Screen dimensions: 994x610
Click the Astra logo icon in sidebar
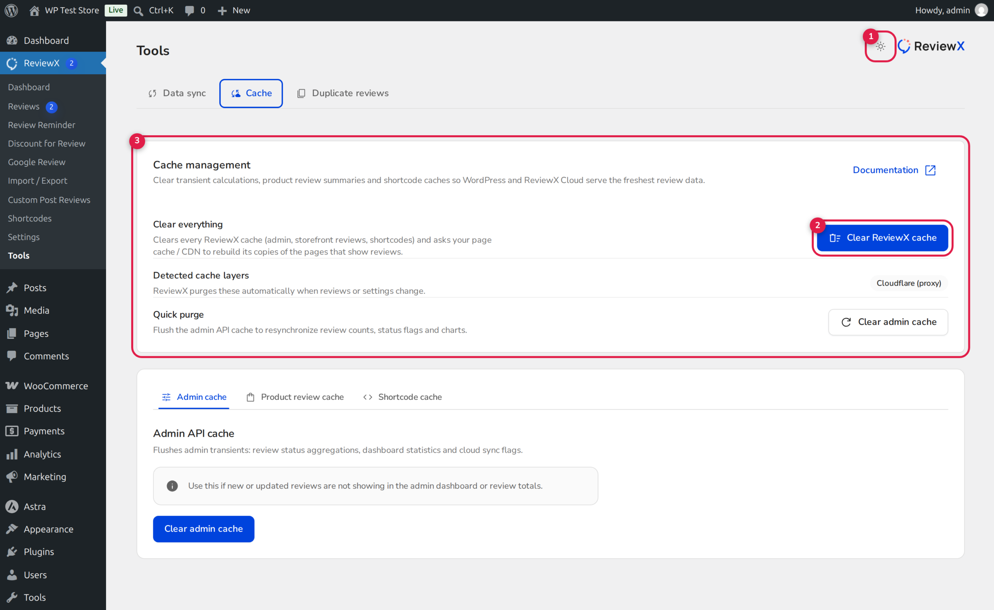12,506
